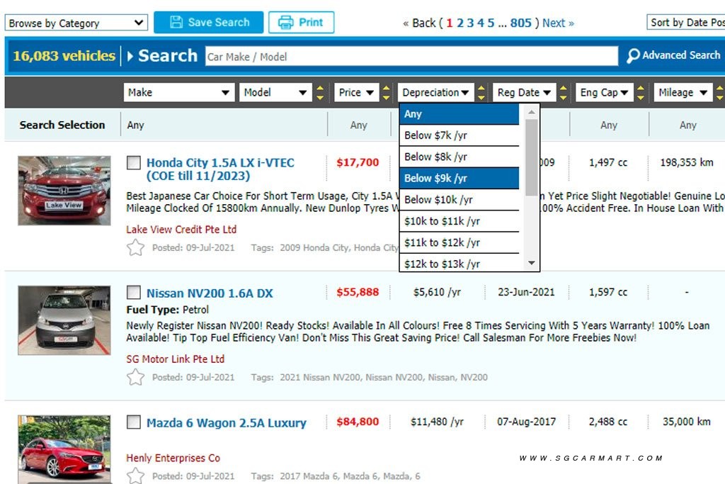Image resolution: width=725 pixels, height=484 pixels.
Task: Sort Depreciation column with the stepper arrows
Action: coord(481,93)
